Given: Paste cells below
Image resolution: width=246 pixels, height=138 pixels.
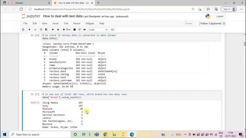Looking at the screenshot, I should (46, 30).
